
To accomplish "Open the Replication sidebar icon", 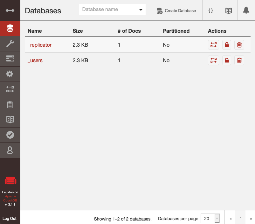I will click(x=10, y=89).
